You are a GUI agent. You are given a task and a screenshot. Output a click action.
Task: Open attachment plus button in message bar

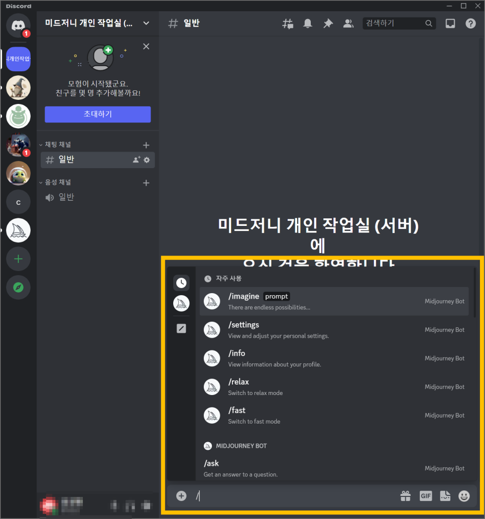pos(181,496)
